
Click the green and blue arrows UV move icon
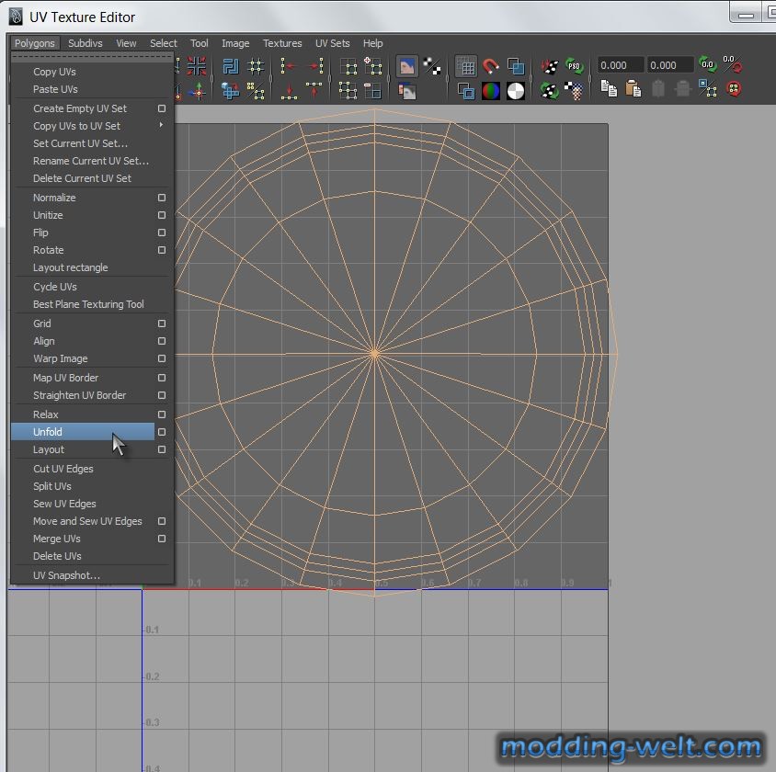(x=198, y=92)
